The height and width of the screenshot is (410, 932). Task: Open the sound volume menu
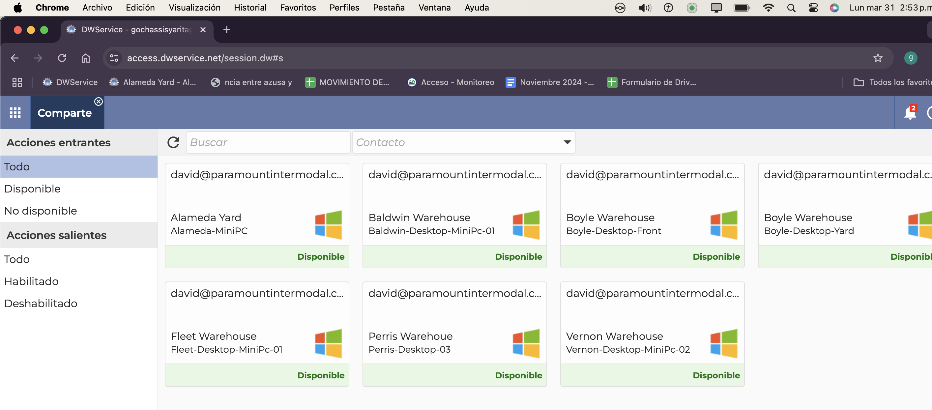644,8
